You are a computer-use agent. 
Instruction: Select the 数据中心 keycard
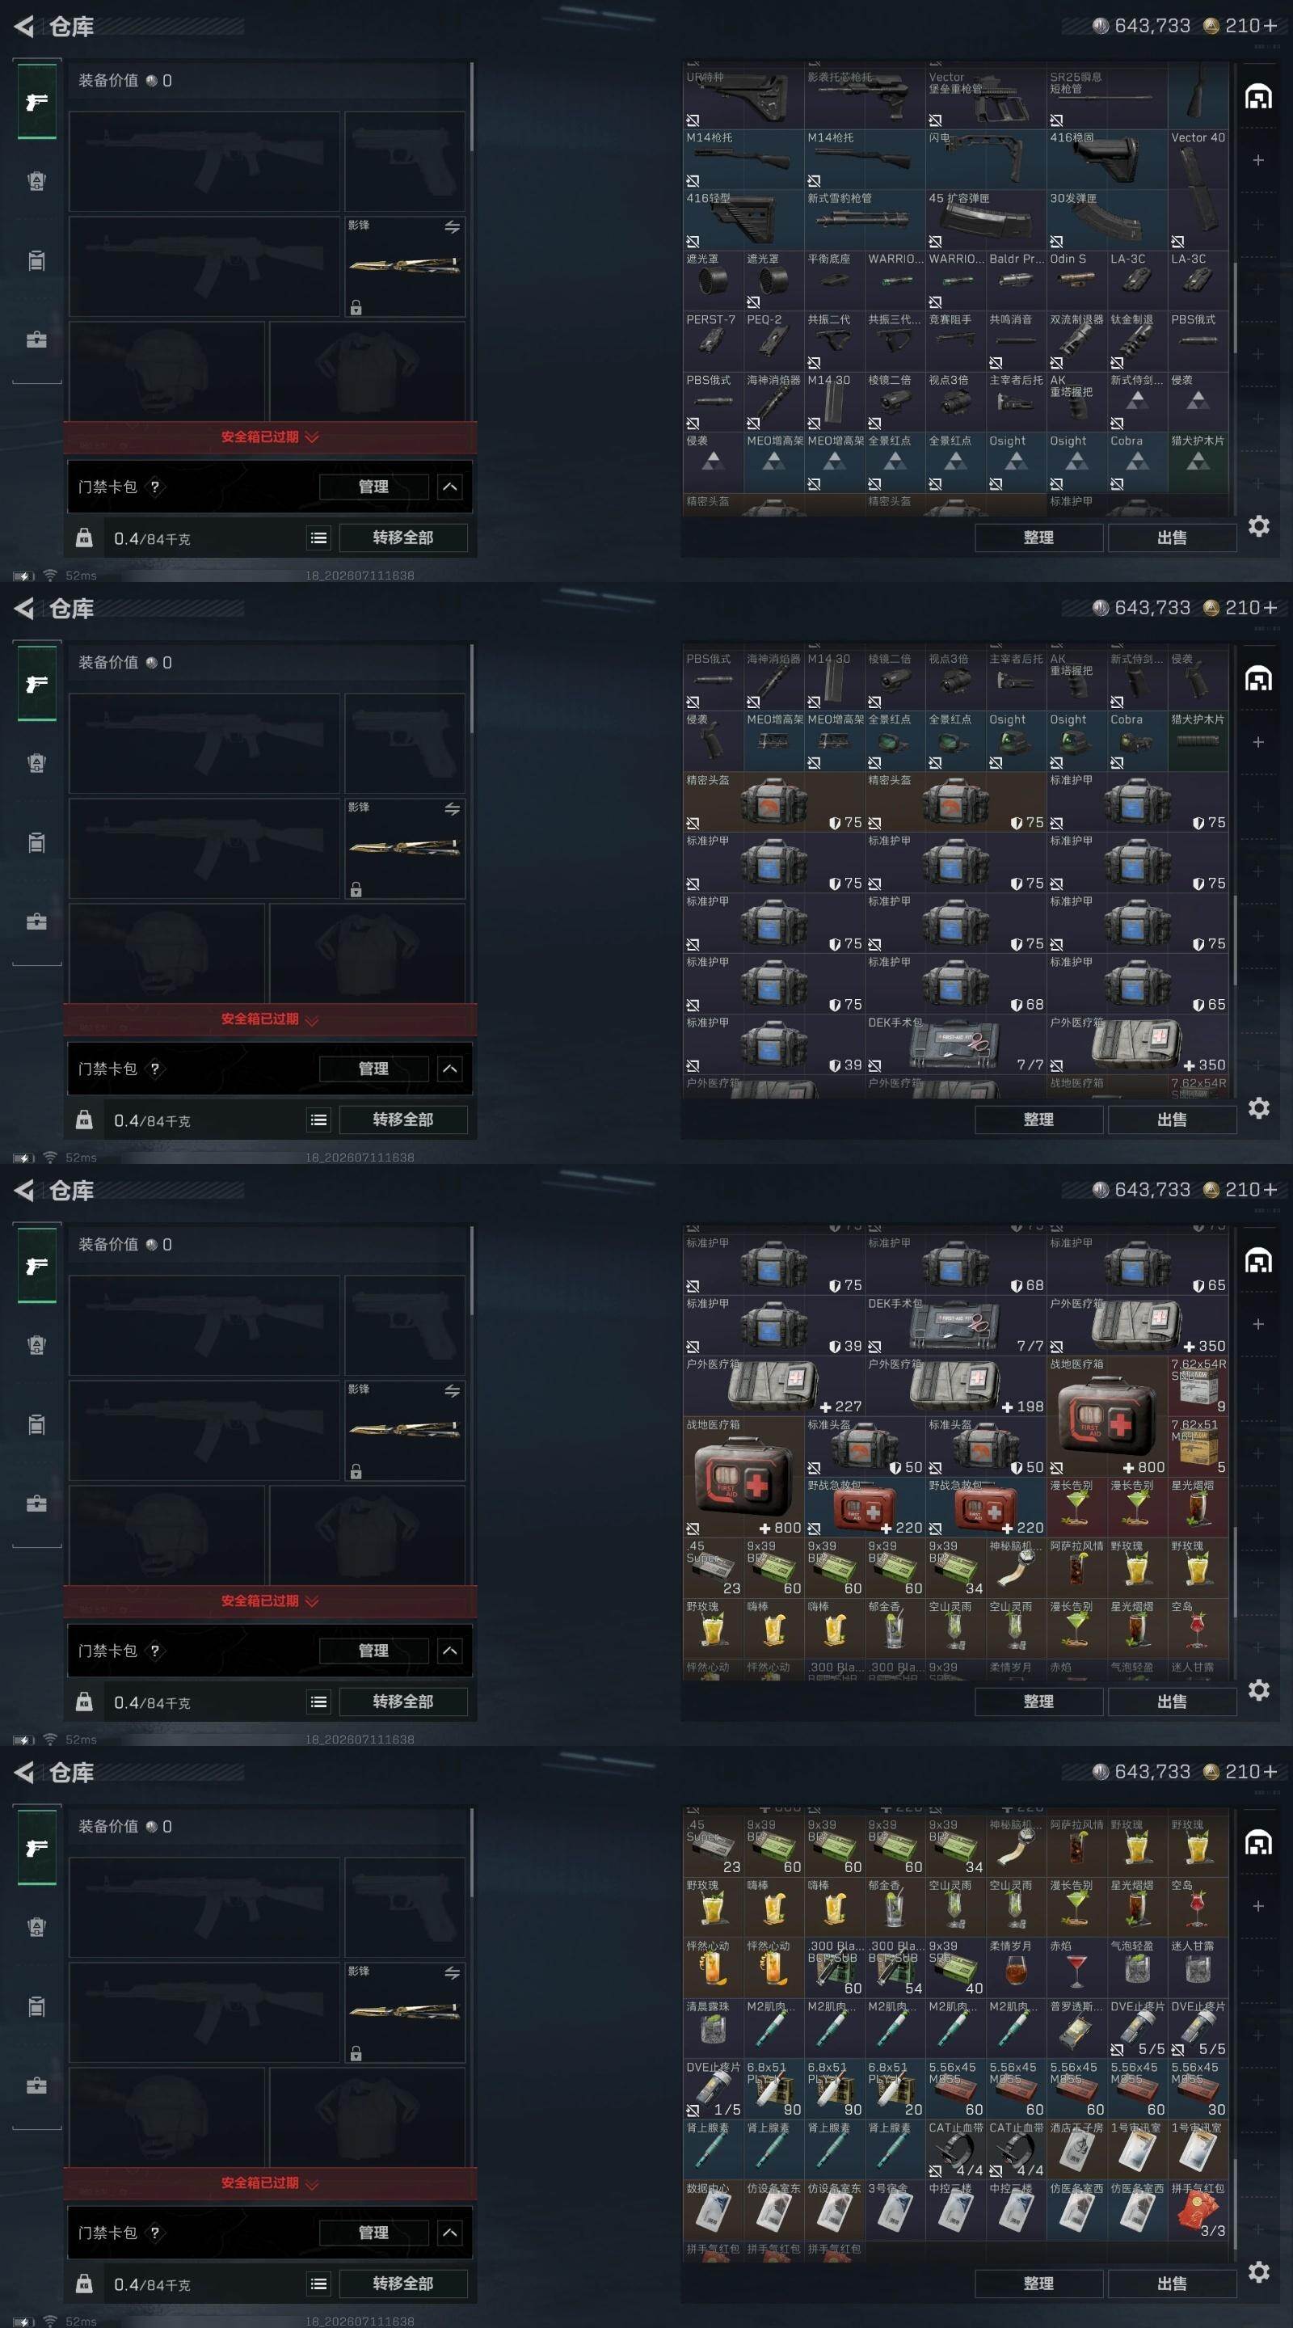click(714, 2210)
